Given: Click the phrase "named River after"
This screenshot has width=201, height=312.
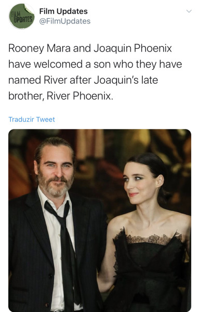Looking at the screenshot, I should (50, 80).
